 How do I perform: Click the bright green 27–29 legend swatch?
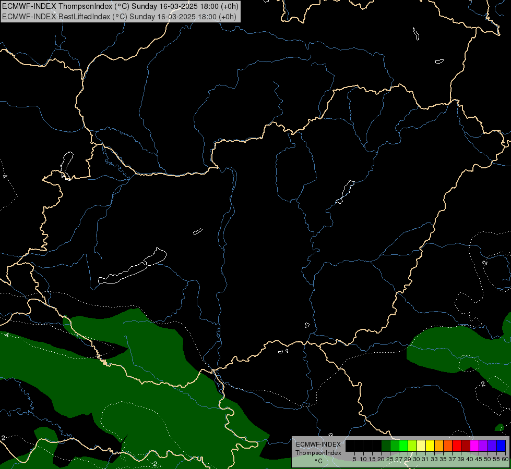point(404,446)
